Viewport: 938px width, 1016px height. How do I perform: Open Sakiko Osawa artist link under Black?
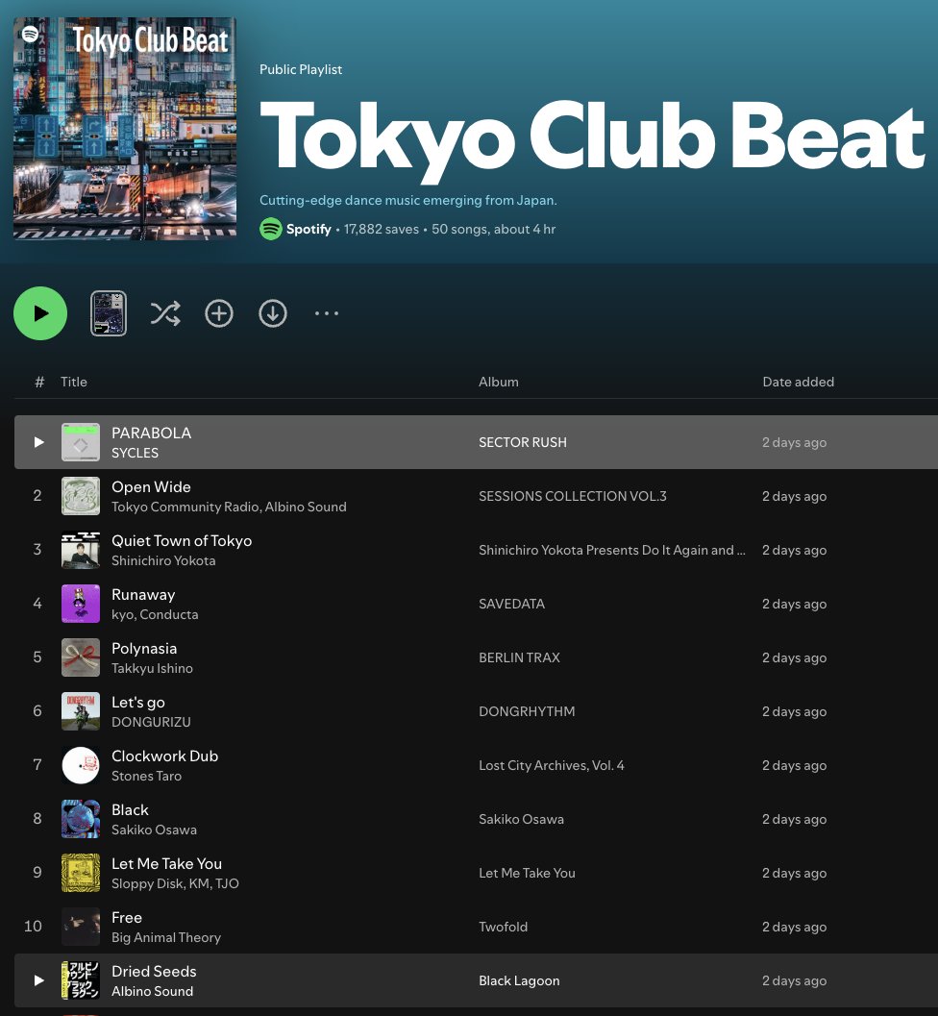[154, 830]
